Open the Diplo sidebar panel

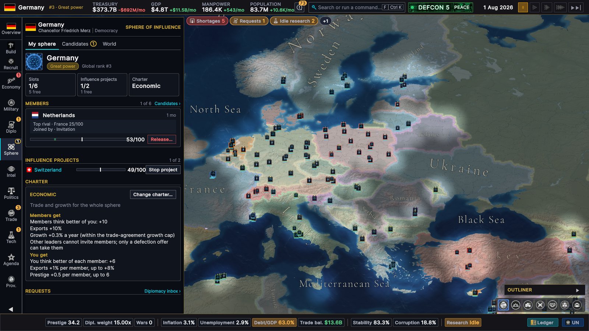(x=11, y=127)
